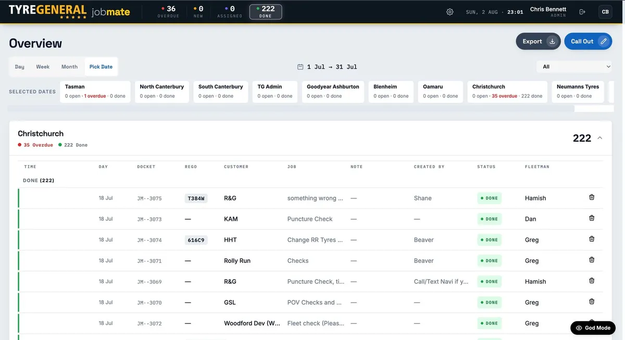
Task: Delete job JM--3071 with trash icon
Action: [x=592, y=260]
